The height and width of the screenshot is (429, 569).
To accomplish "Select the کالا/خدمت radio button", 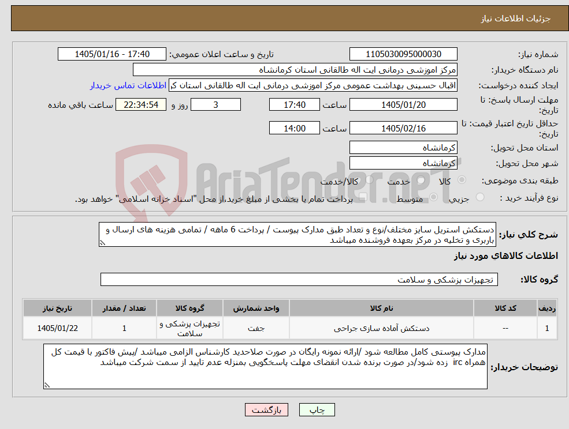I will [369, 180].
